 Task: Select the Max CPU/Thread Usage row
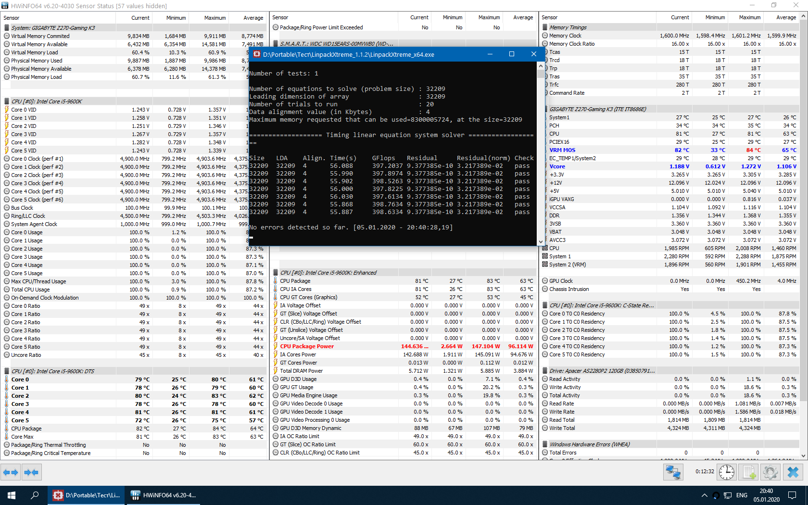[134, 281]
